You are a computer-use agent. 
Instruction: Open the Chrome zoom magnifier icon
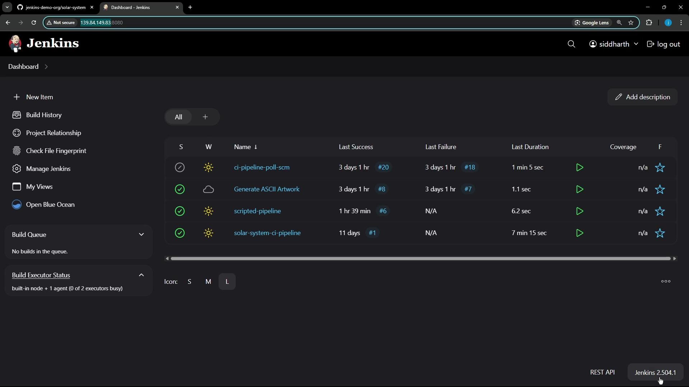[x=619, y=23]
